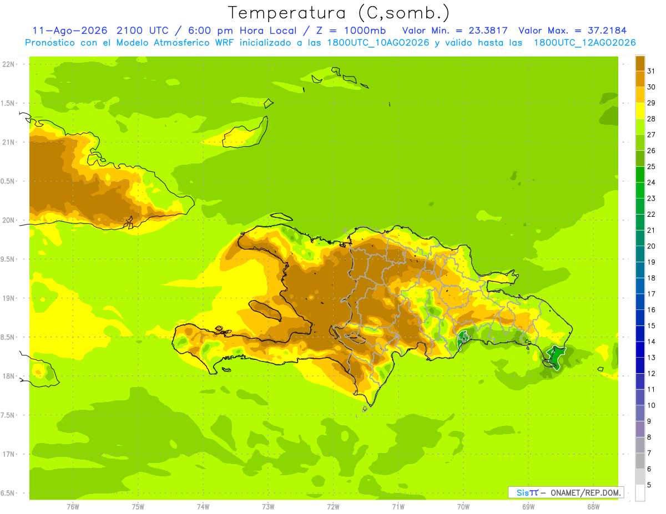Click the colorbar number "12"

(x=652, y=373)
